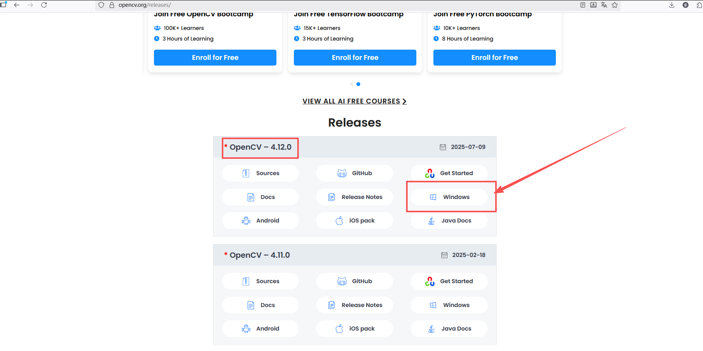Viewport: 703px width, 351px height.
Task: Open the extensions puzzle icon
Action: 699,5
